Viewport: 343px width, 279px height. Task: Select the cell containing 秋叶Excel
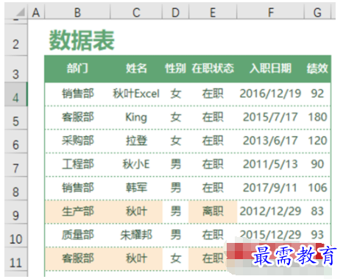tap(136, 94)
